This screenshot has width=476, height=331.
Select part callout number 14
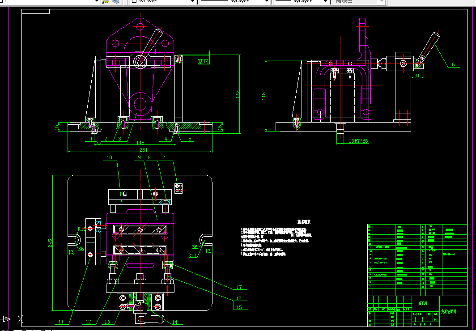coord(174,322)
